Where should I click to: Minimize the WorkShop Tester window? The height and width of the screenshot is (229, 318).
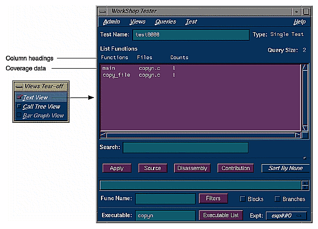(x=297, y=12)
